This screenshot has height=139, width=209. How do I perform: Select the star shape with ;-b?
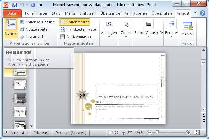pos(82,95)
